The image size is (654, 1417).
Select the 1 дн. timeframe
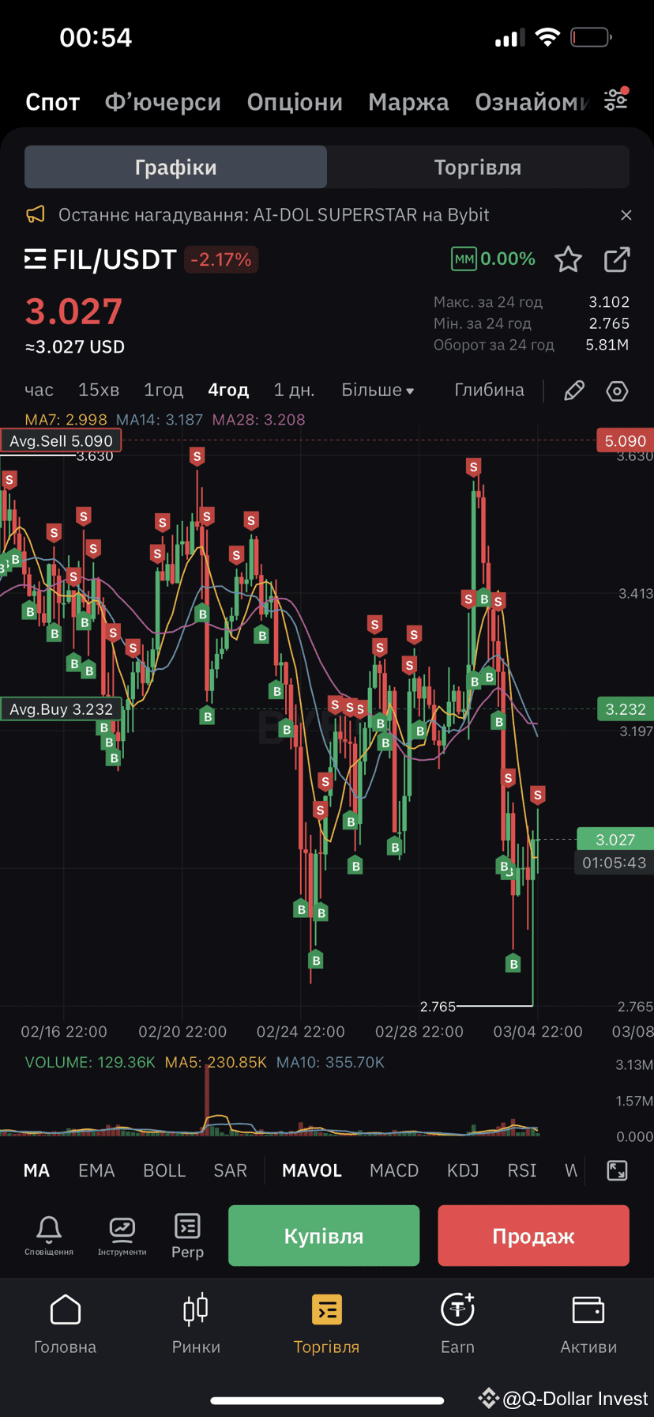[294, 390]
